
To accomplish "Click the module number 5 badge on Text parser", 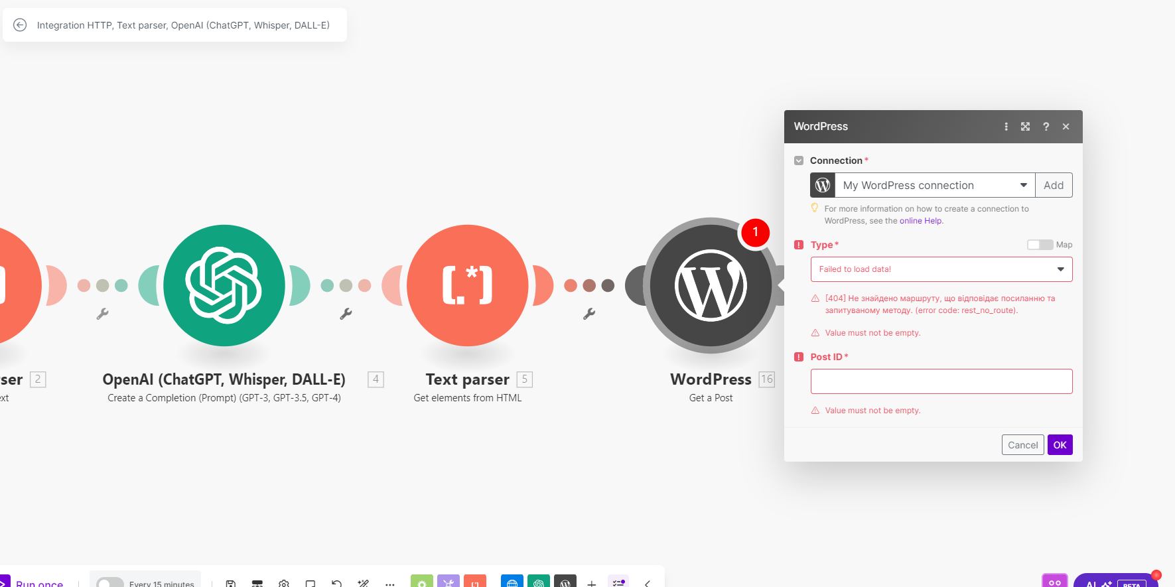I will 525,379.
